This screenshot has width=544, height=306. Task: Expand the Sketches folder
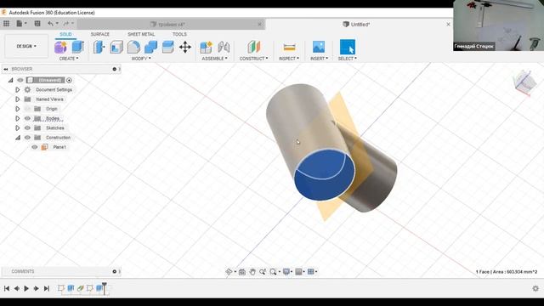pos(17,128)
